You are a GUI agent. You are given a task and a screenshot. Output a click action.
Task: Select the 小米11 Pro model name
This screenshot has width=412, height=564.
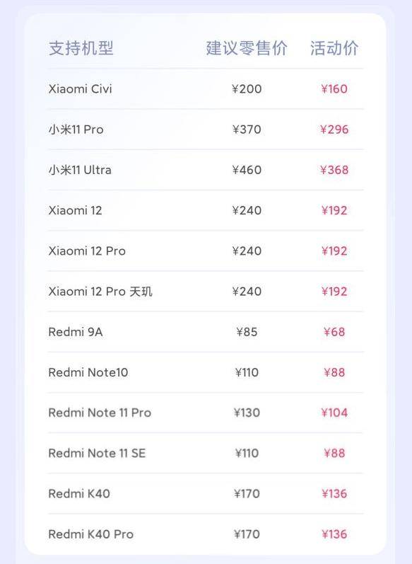[x=76, y=130]
